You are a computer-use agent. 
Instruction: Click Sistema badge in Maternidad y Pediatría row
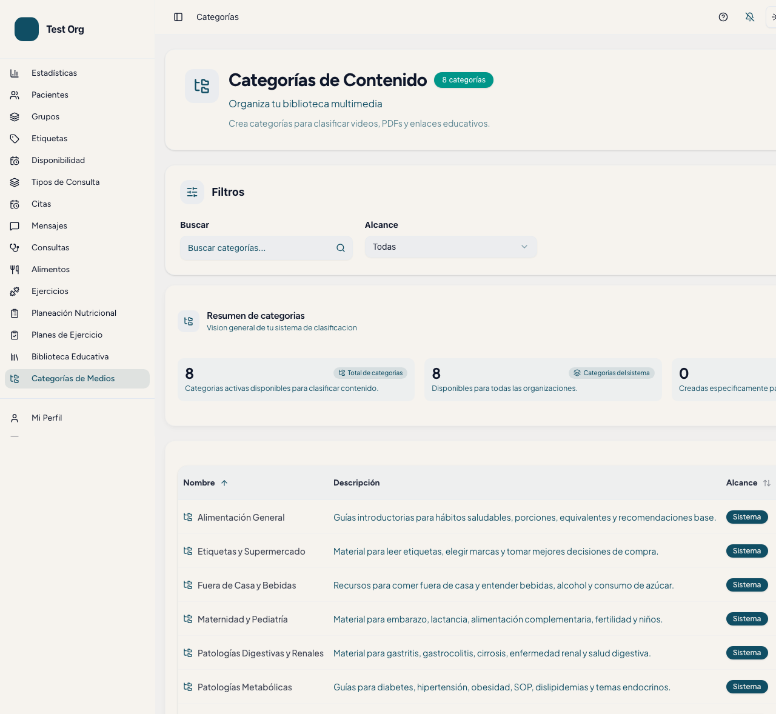pyautogui.click(x=747, y=619)
